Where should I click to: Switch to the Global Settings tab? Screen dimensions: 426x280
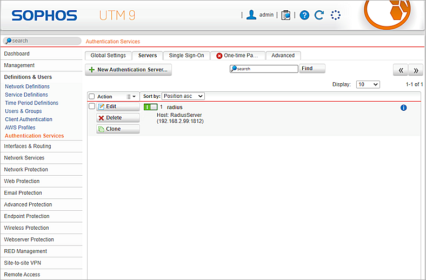pyautogui.click(x=108, y=55)
